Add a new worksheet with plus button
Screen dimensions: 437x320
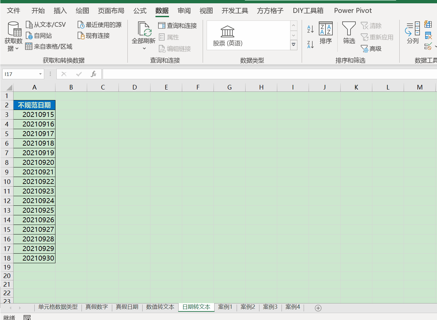318,307
